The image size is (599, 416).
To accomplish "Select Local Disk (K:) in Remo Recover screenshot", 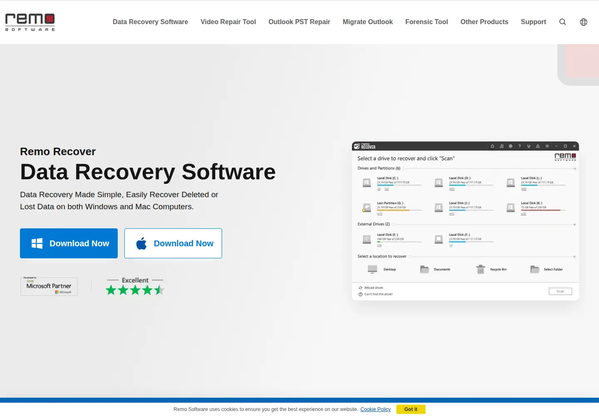I will pyautogui.click(x=536, y=208).
